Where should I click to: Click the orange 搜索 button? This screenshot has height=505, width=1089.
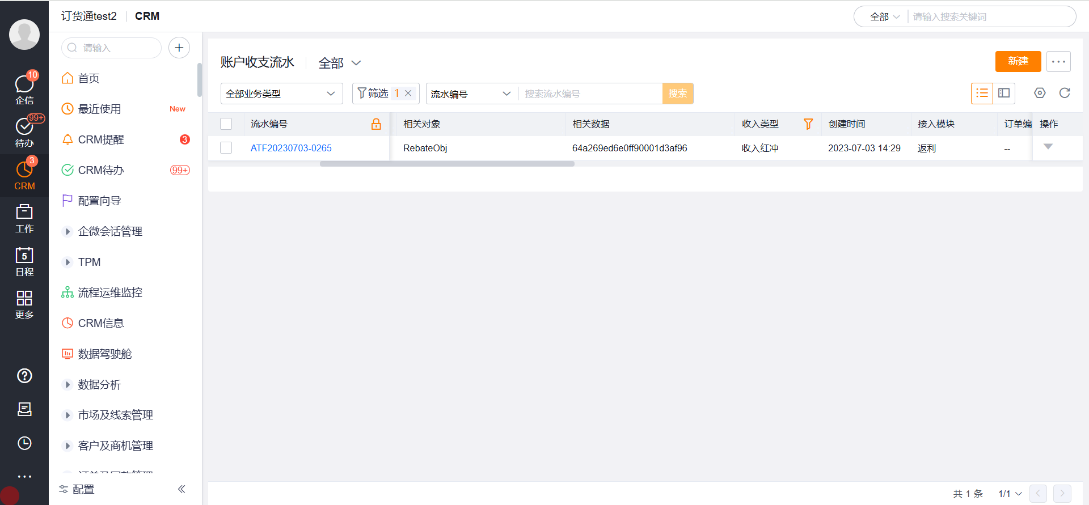(x=678, y=94)
